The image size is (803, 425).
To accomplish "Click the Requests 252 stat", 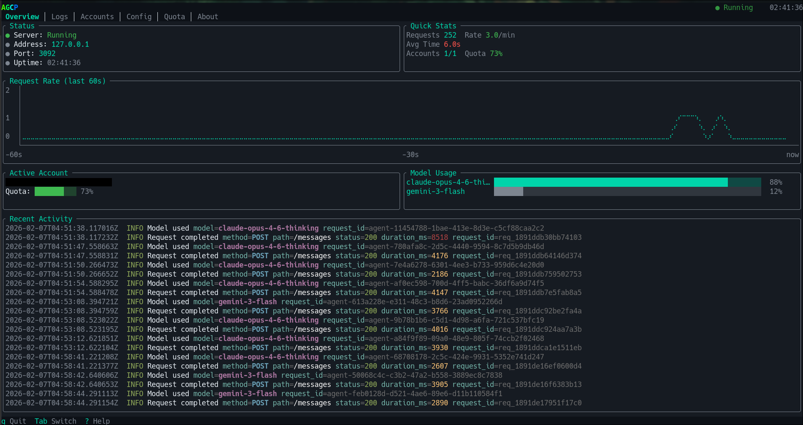I will 431,35.
